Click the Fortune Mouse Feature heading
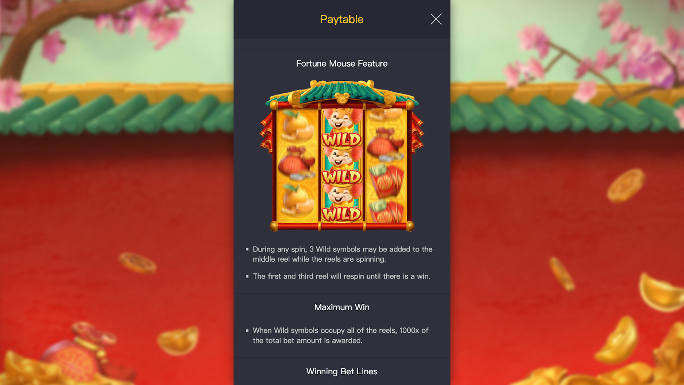 coord(342,63)
